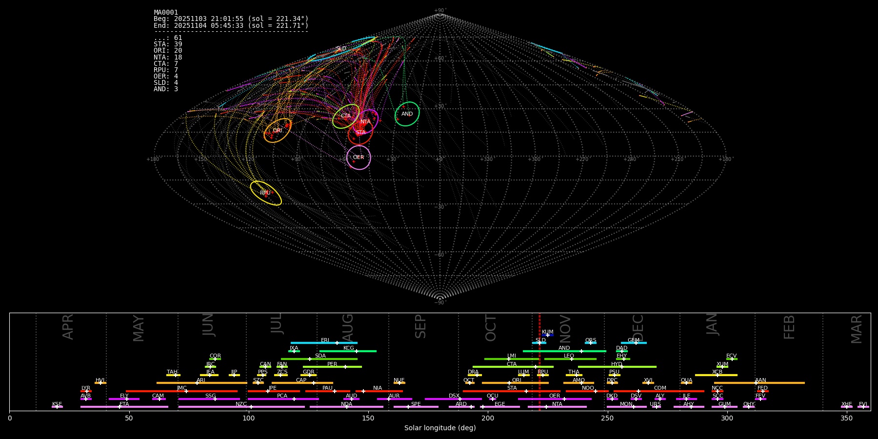This screenshot has height=439, width=878.
Task: Click the "STA: 39" count in legend
Action: pos(168,44)
